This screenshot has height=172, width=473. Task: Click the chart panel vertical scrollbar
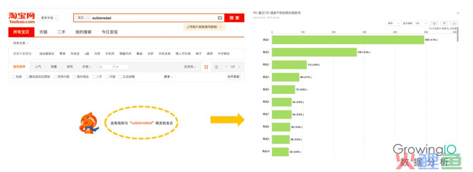point(458,34)
